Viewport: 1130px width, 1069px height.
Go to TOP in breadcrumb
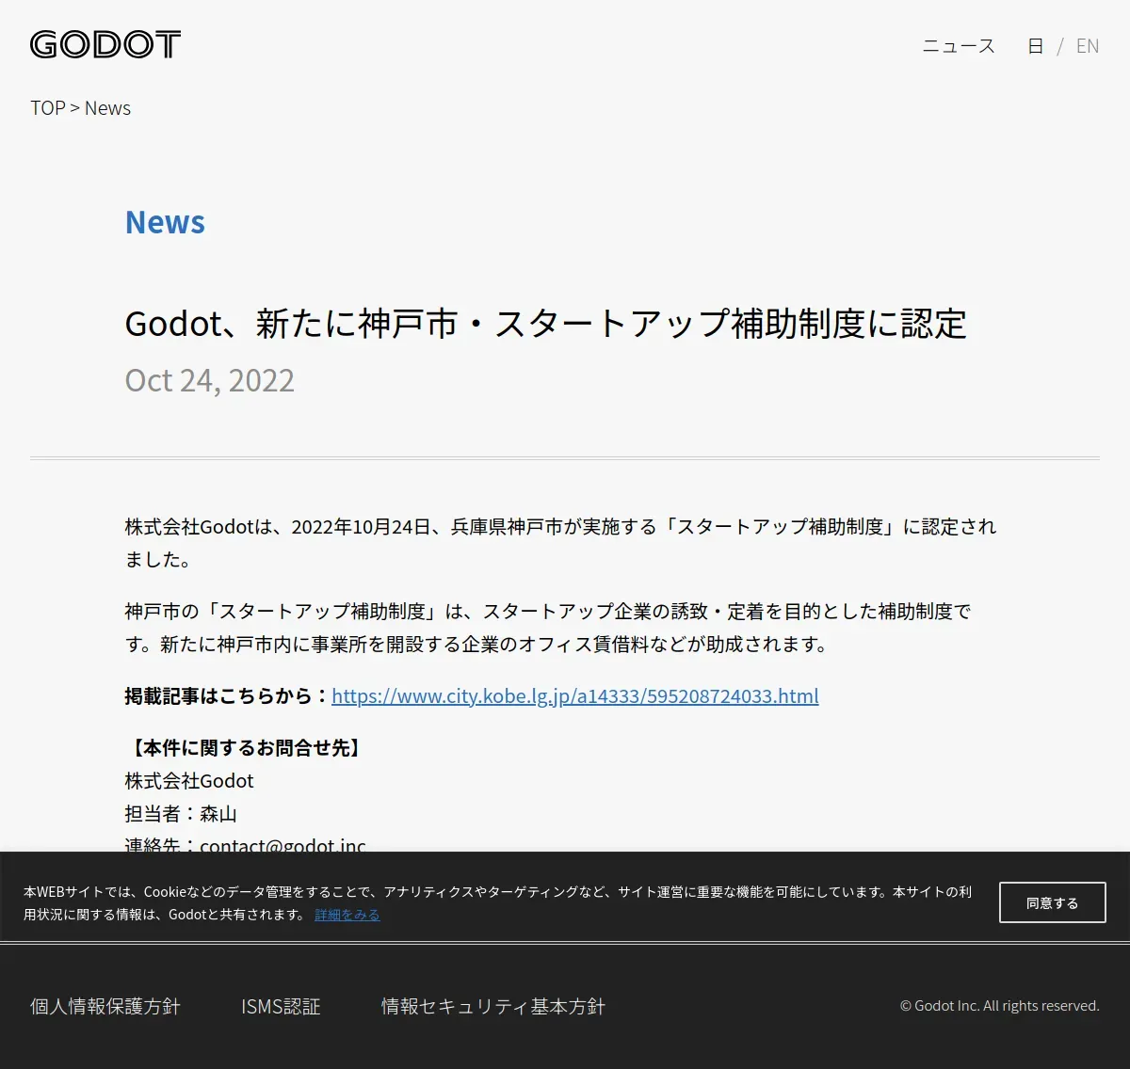coord(48,108)
